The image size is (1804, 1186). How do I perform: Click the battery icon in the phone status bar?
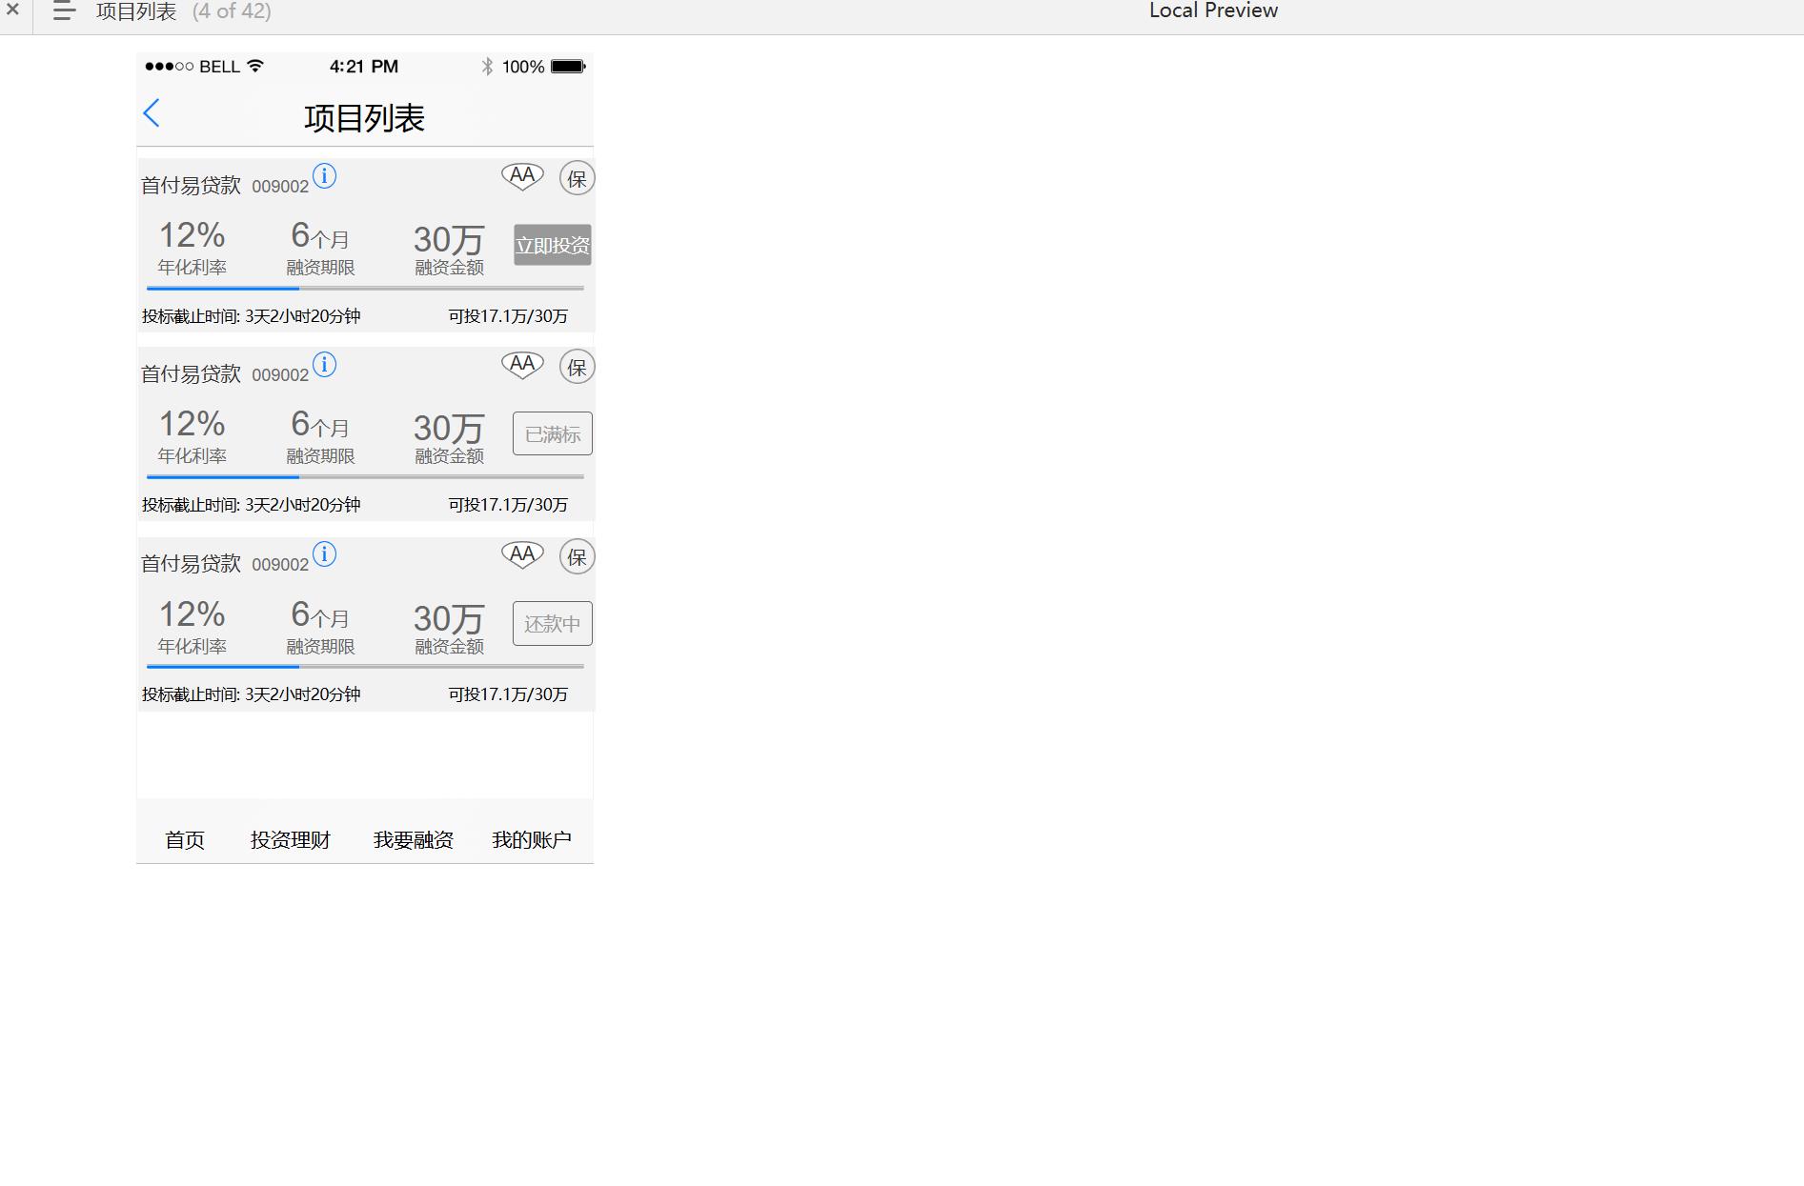point(568,67)
